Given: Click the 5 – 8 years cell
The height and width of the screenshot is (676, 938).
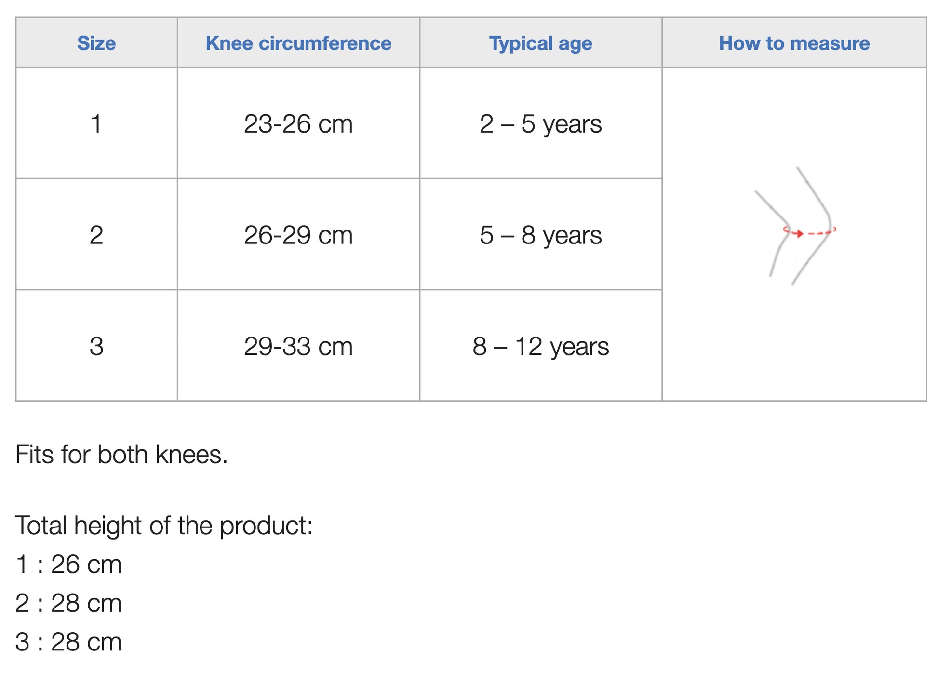Looking at the screenshot, I should click(541, 235).
